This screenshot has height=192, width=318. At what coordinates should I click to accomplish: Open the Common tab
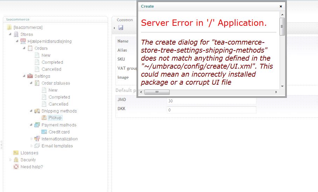[125, 20]
